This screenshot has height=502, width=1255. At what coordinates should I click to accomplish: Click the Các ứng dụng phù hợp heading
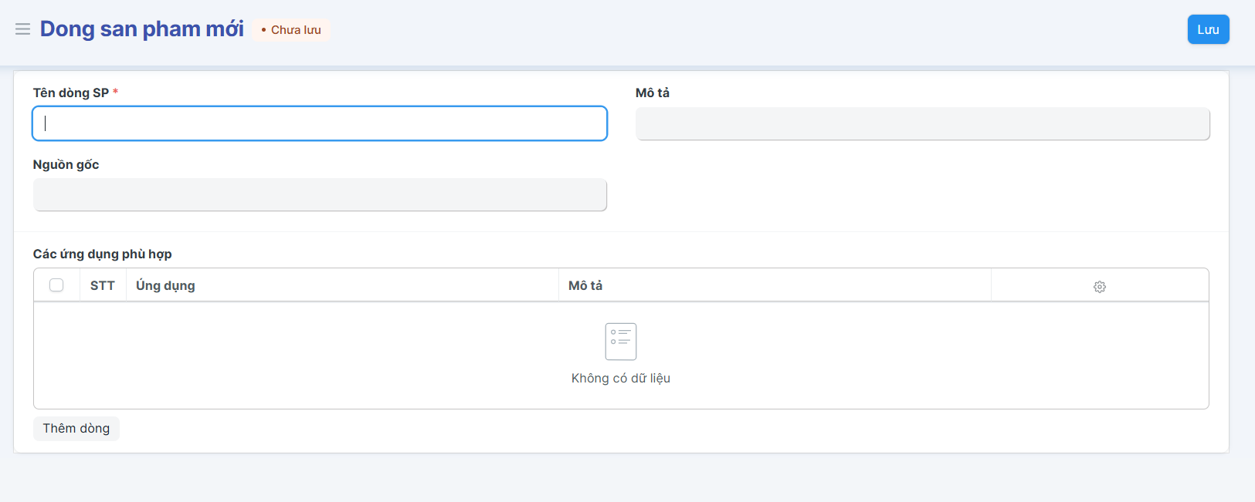pyautogui.click(x=102, y=254)
